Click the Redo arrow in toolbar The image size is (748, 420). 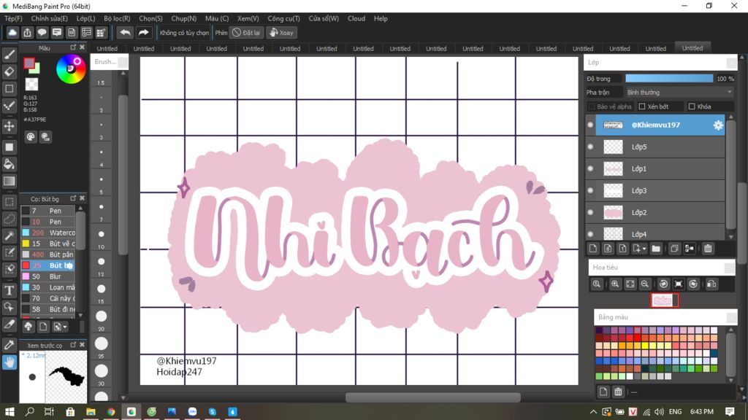tap(143, 32)
